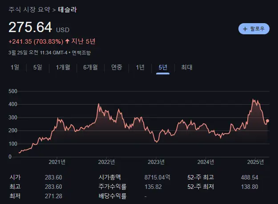This screenshot has height=204, width=278.
Task: Click the 팔로우 follow button
Action: click(254, 29)
